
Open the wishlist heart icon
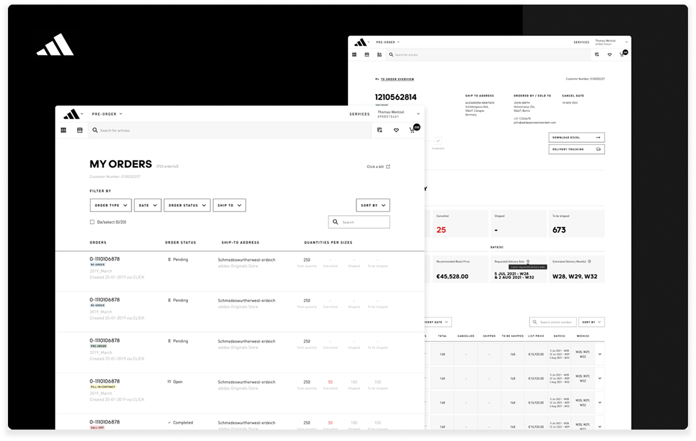pyautogui.click(x=396, y=130)
